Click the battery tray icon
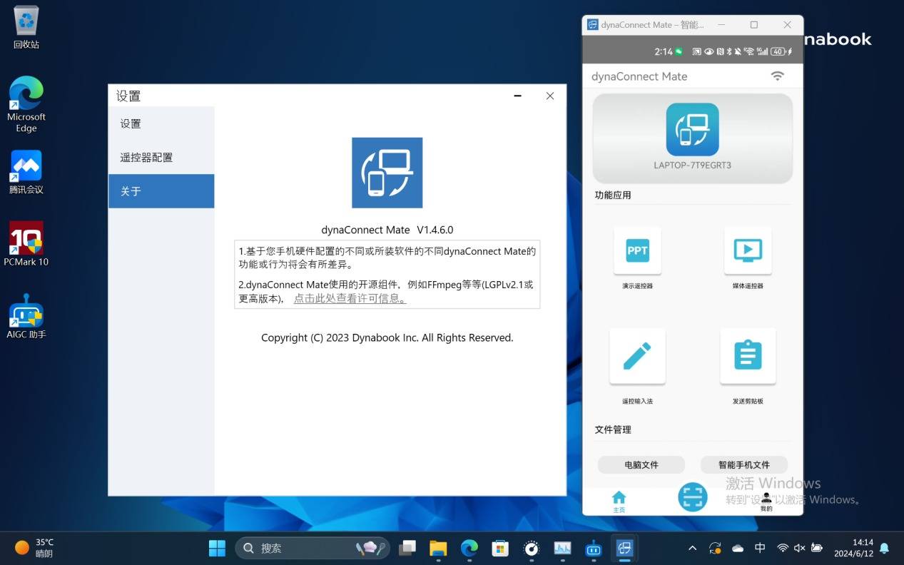The image size is (904, 565). click(817, 548)
